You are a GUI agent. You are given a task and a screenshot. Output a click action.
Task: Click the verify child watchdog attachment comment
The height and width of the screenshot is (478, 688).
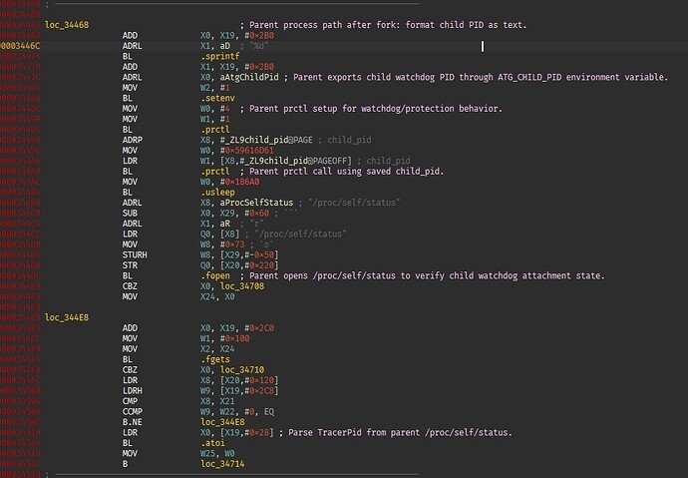click(x=423, y=275)
